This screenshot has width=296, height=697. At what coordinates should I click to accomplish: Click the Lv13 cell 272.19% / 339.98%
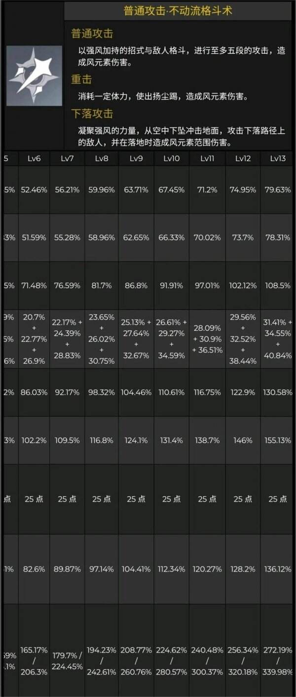click(x=278, y=661)
